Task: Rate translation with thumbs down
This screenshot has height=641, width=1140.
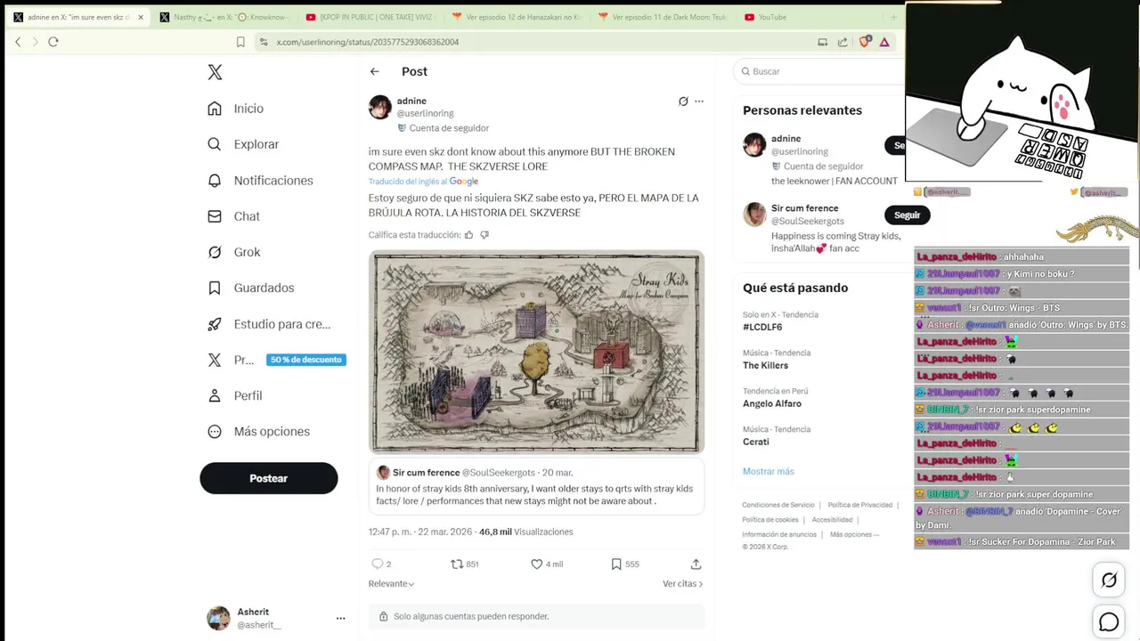Action: [484, 235]
